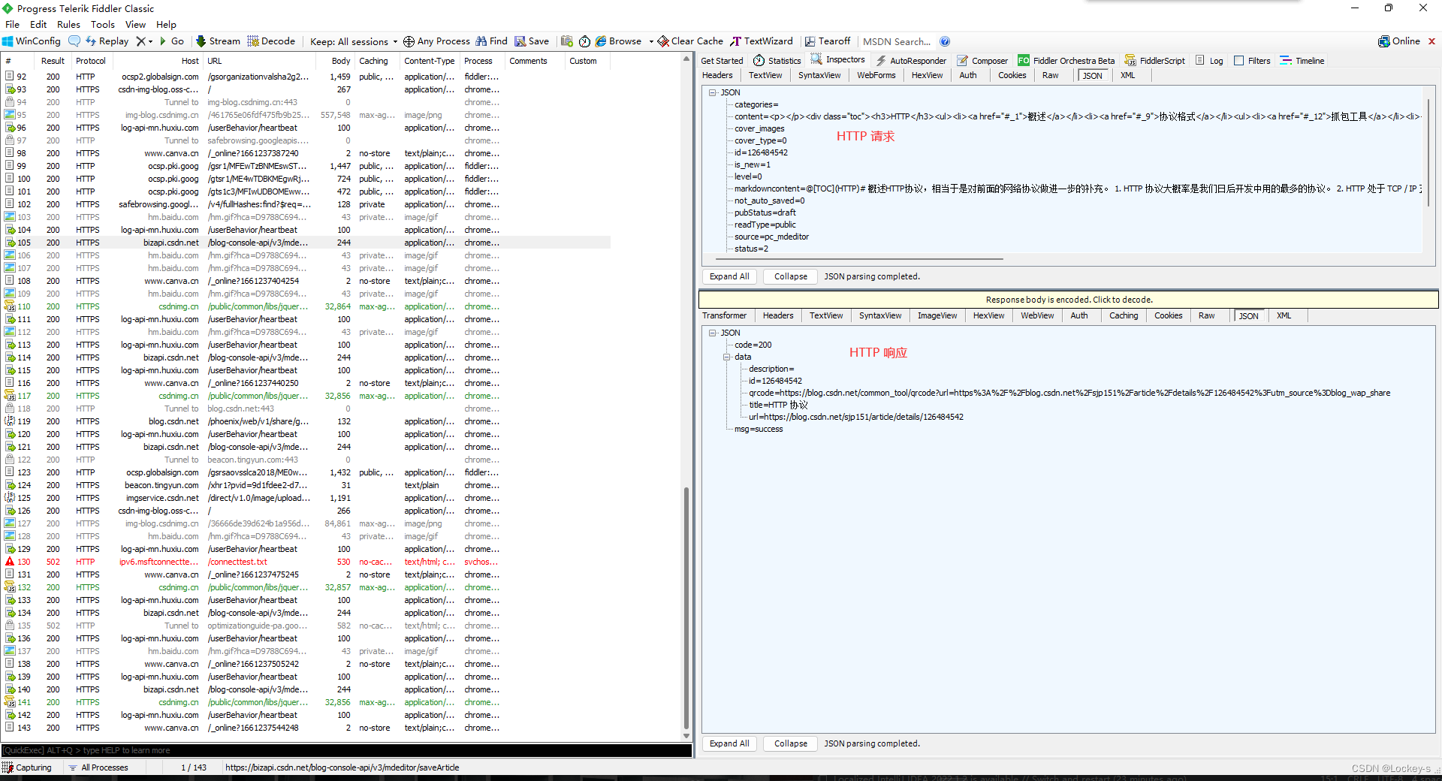Collapse the response JSON root node
This screenshot has width=1442, height=781.
coord(712,333)
